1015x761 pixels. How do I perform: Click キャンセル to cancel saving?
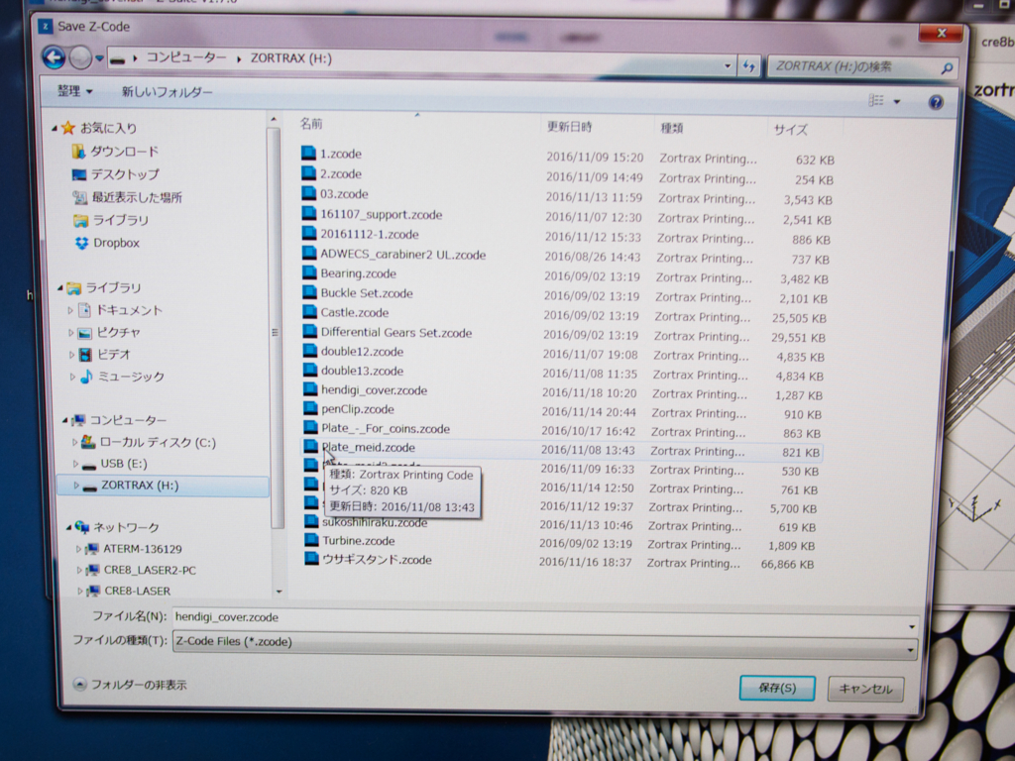pyautogui.click(x=865, y=690)
